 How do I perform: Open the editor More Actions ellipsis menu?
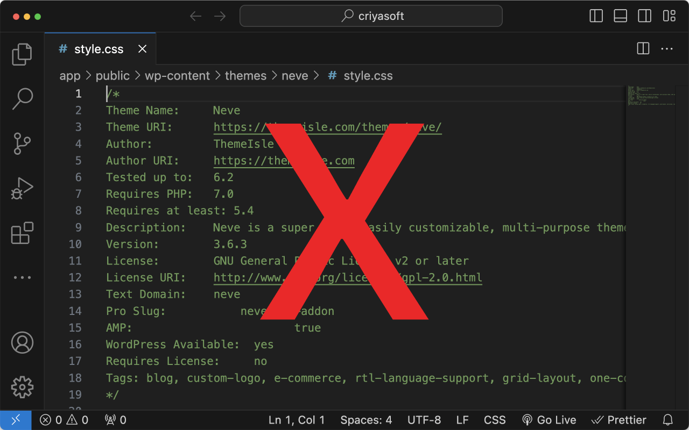[667, 49]
